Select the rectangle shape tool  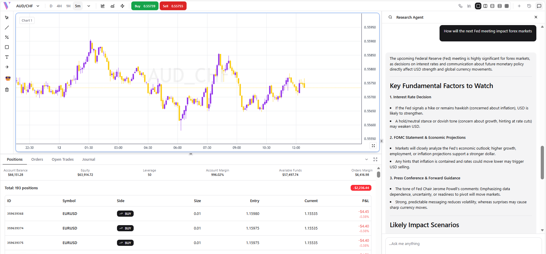7,47
